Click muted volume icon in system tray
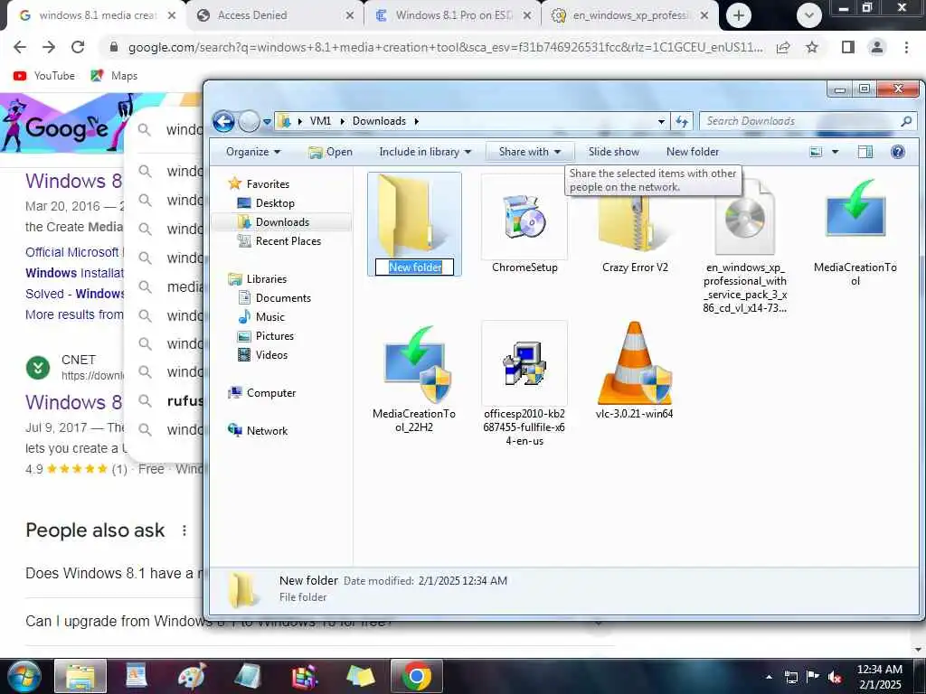The height and width of the screenshot is (694, 926). 835,677
